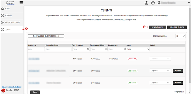This screenshot has height=94, width=191.
Task: Click the INVITA CLIENTE button
Action: click(157, 27)
